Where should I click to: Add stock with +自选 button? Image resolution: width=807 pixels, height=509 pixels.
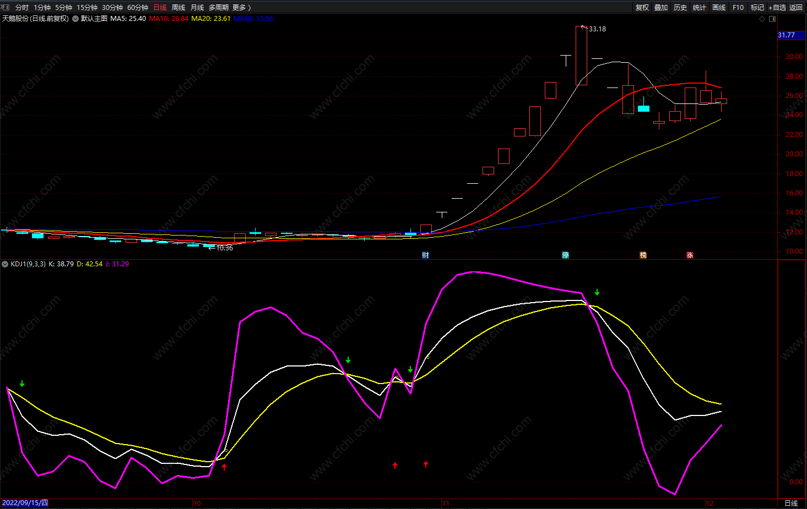coord(777,7)
